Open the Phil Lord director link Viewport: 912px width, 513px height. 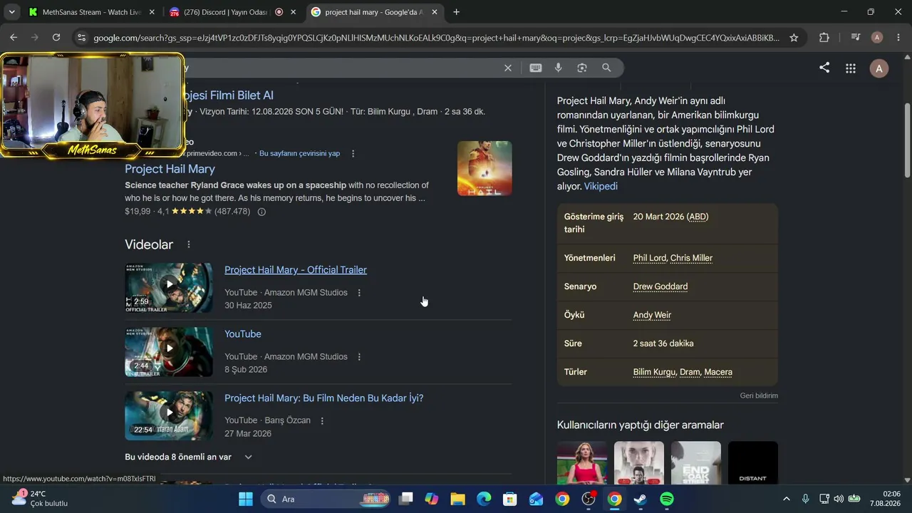pos(650,258)
